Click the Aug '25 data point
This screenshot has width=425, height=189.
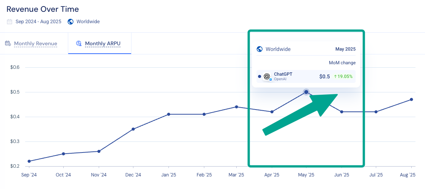click(411, 100)
